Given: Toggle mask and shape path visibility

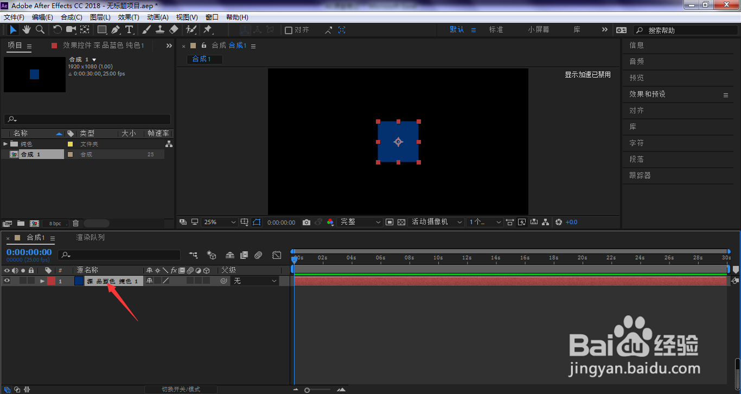Looking at the screenshot, I should point(257,222).
